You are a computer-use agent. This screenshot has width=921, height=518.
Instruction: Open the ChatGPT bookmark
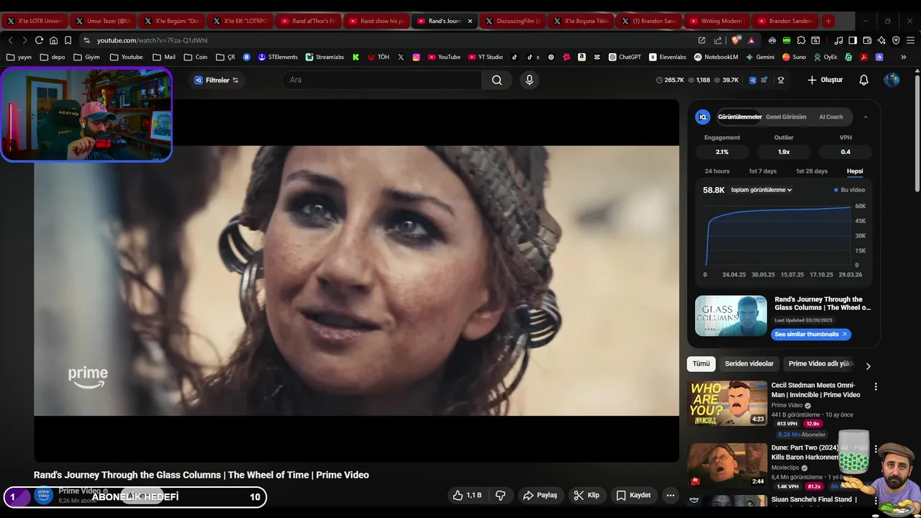625,57
